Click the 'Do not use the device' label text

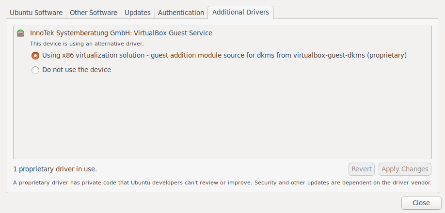[x=77, y=70]
